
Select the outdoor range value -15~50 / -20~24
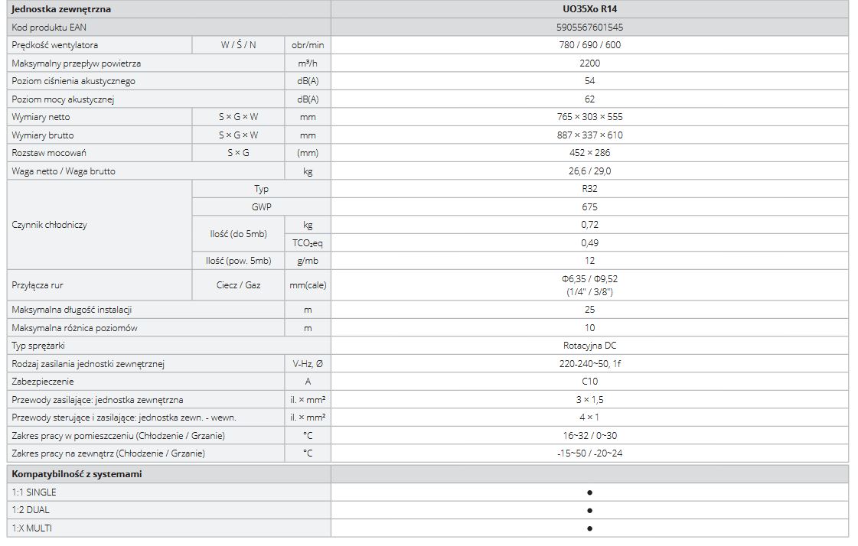[x=589, y=453]
